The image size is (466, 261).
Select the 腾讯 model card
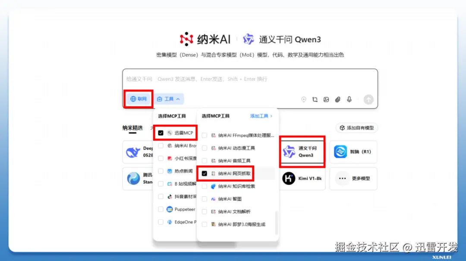click(138, 178)
